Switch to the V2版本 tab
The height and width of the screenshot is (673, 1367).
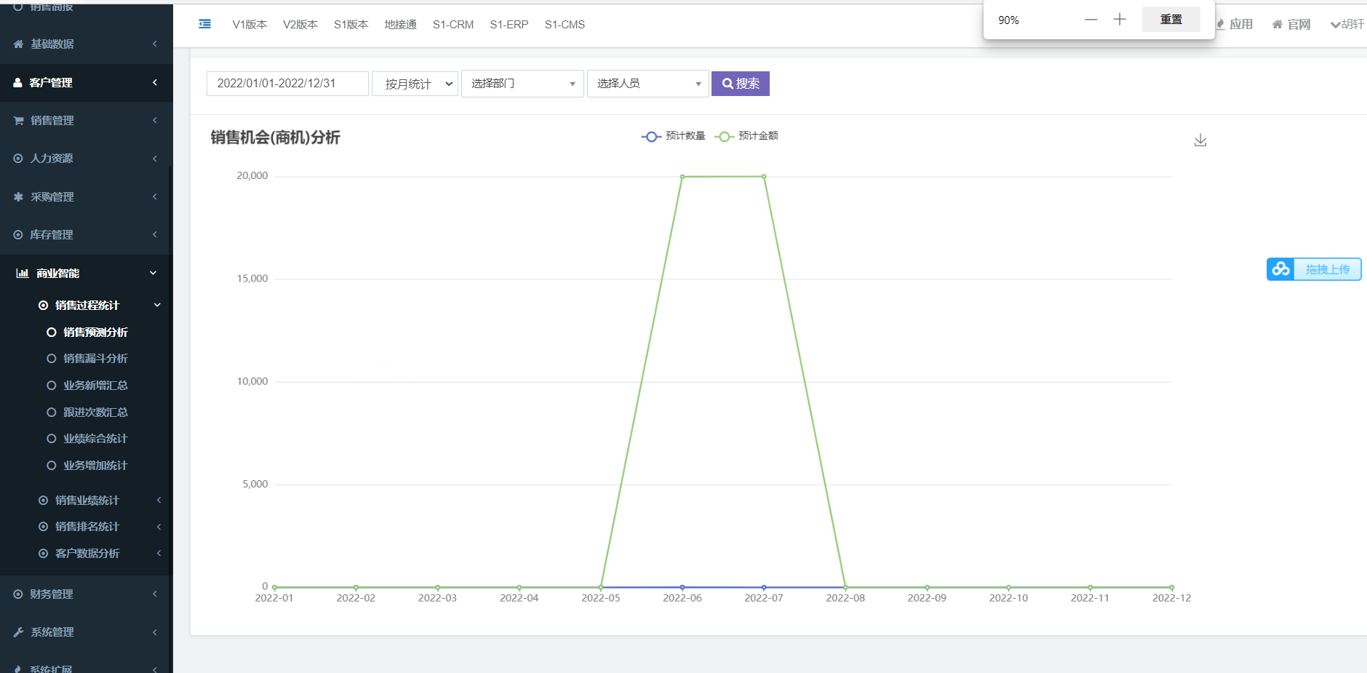[300, 24]
